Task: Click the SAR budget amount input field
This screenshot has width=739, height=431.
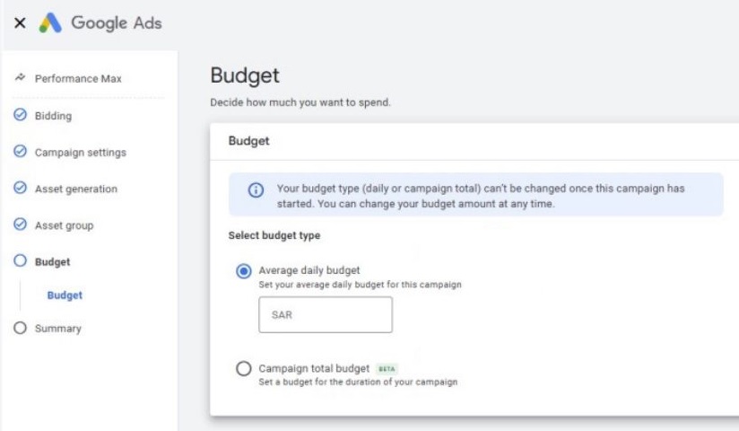Action: 325,315
